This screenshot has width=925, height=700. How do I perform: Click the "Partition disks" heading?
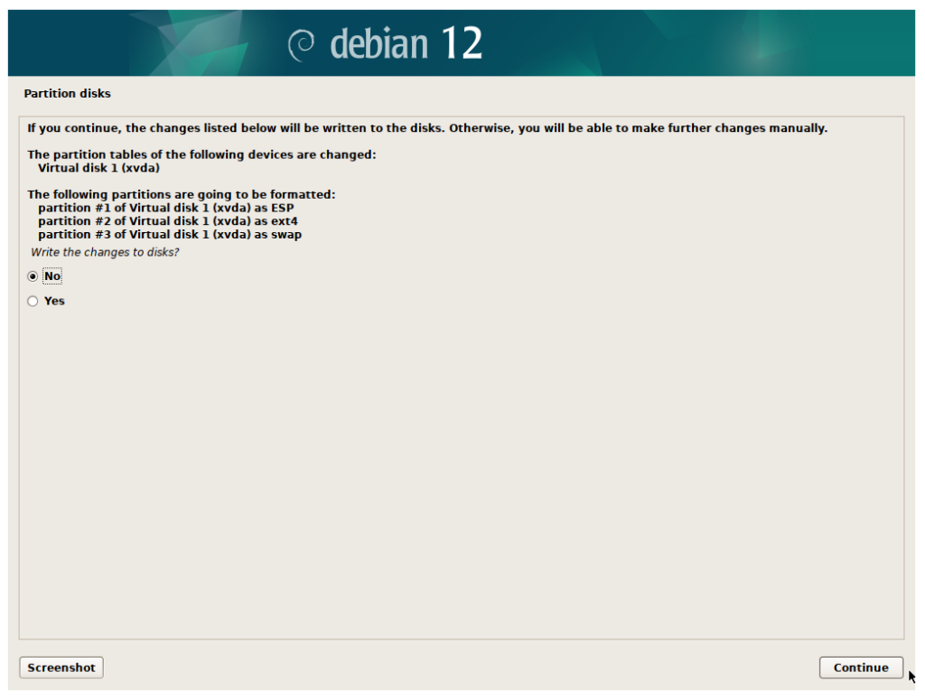tap(67, 94)
